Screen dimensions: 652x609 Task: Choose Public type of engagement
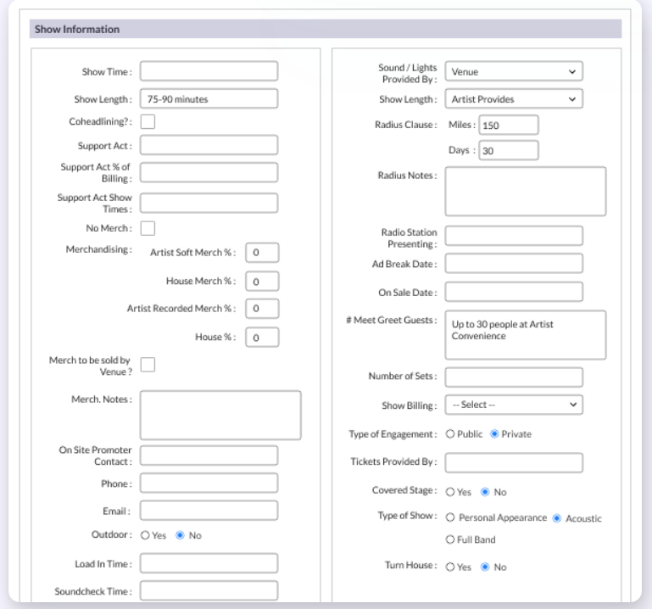(x=450, y=434)
